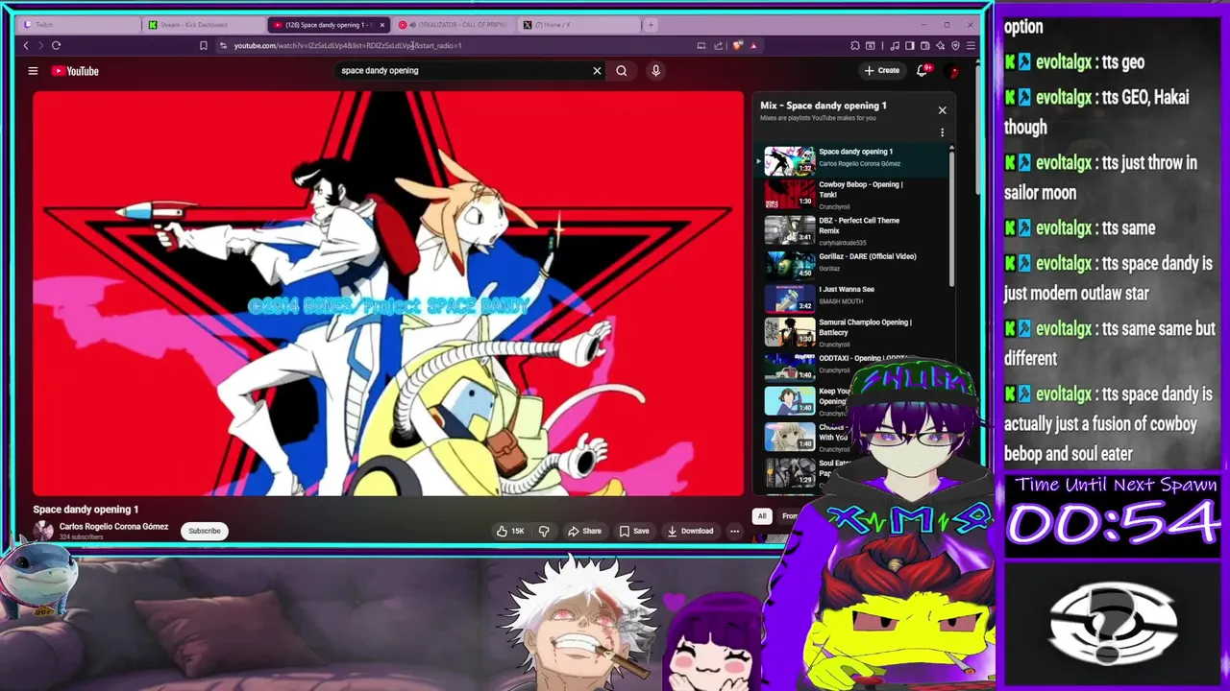Screen dimensions: 1230x691
Task: Play Cowboy Bebop - Opening Tank! thumbnail
Action: click(789, 195)
